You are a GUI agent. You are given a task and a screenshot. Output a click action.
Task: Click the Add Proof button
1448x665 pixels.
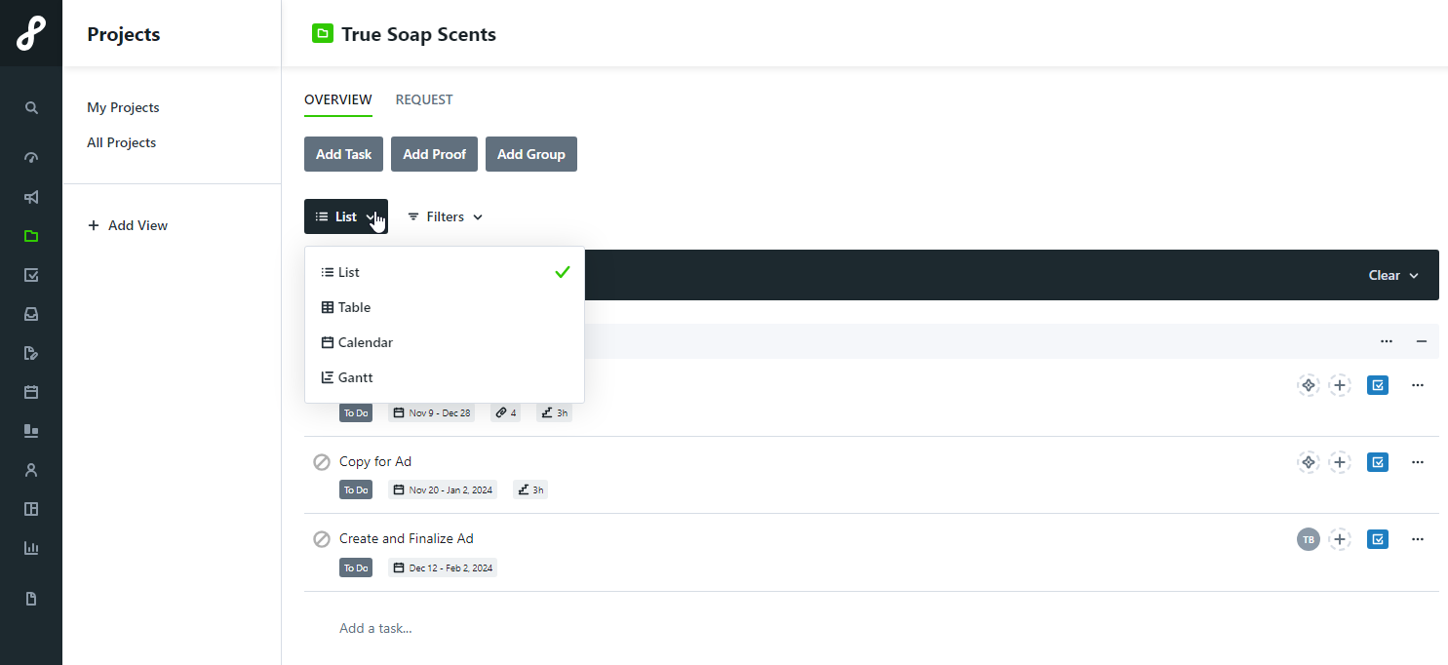(x=434, y=154)
